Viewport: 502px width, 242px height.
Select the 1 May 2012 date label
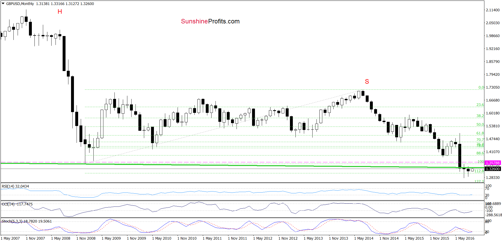263,238
